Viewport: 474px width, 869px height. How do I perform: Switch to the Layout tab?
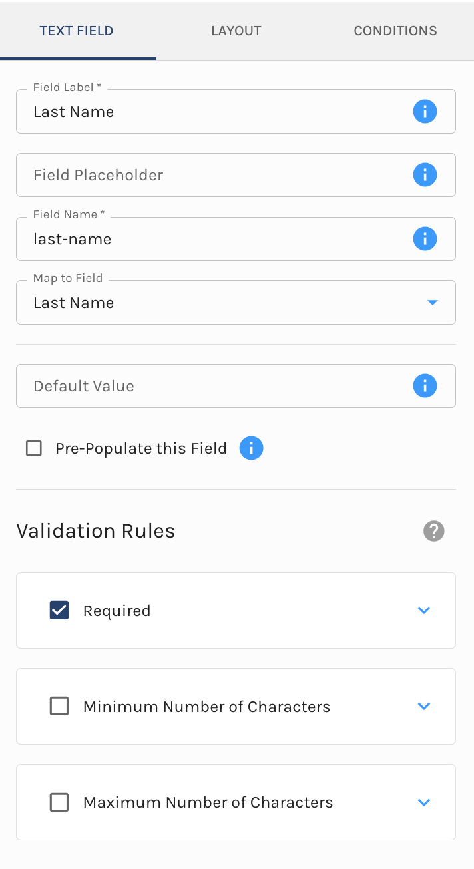pyautogui.click(x=236, y=31)
